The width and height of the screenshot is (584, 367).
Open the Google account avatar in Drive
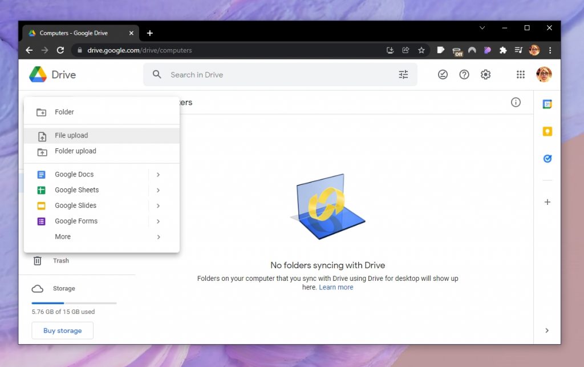[x=544, y=75]
